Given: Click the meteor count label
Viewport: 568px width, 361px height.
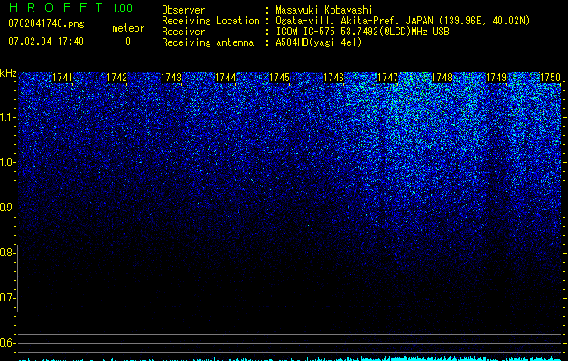Looking at the screenshot, I should (x=128, y=28).
